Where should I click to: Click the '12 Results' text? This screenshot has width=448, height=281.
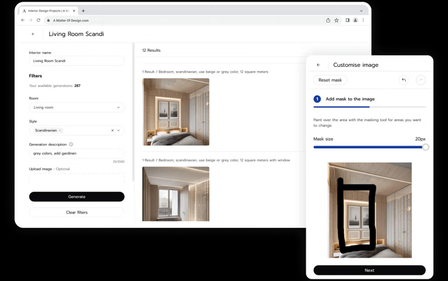click(x=151, y=51)
